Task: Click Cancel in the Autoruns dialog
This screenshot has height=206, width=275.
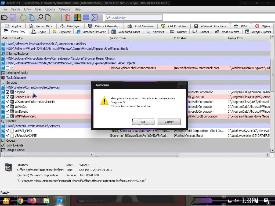Action: pos(169,122)
